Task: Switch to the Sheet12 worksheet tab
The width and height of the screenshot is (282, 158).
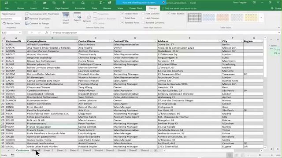Action: click(x=48, y=150)
